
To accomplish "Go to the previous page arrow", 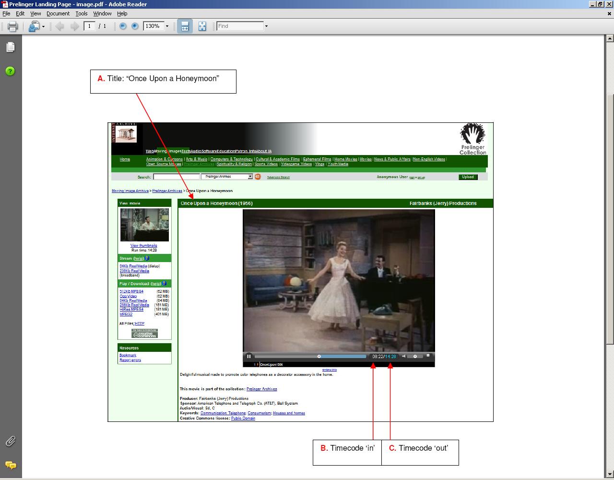I will (x=59, y=26).
